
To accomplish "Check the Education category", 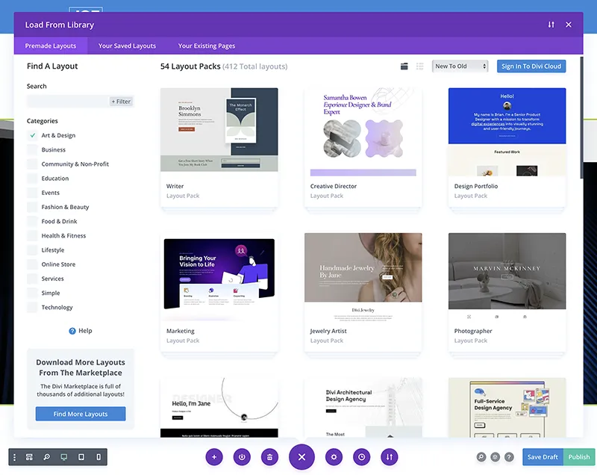I will (33, 178).
